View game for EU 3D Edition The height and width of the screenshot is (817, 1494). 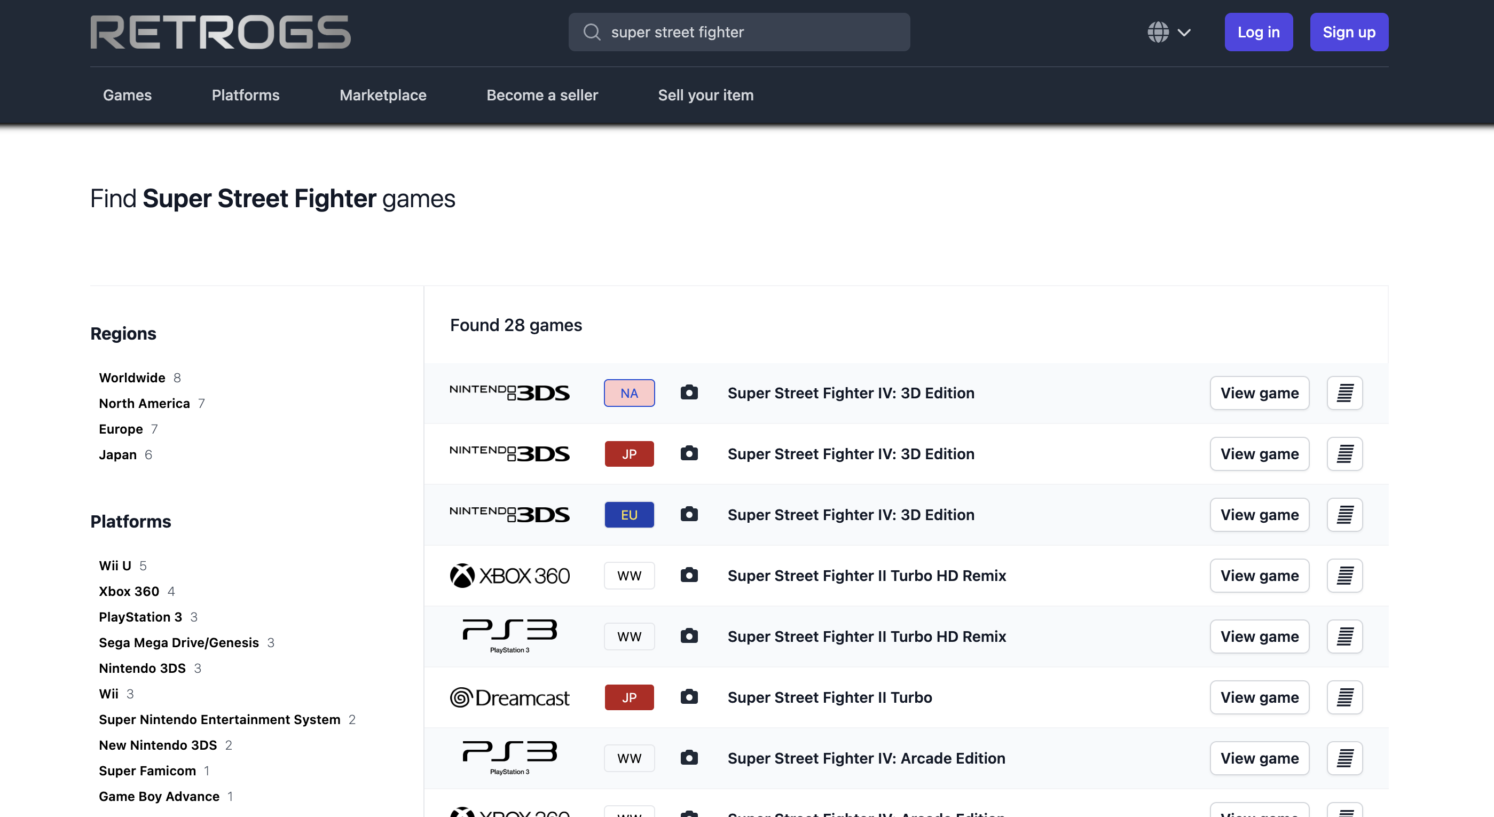click(x=1259, y=514)
